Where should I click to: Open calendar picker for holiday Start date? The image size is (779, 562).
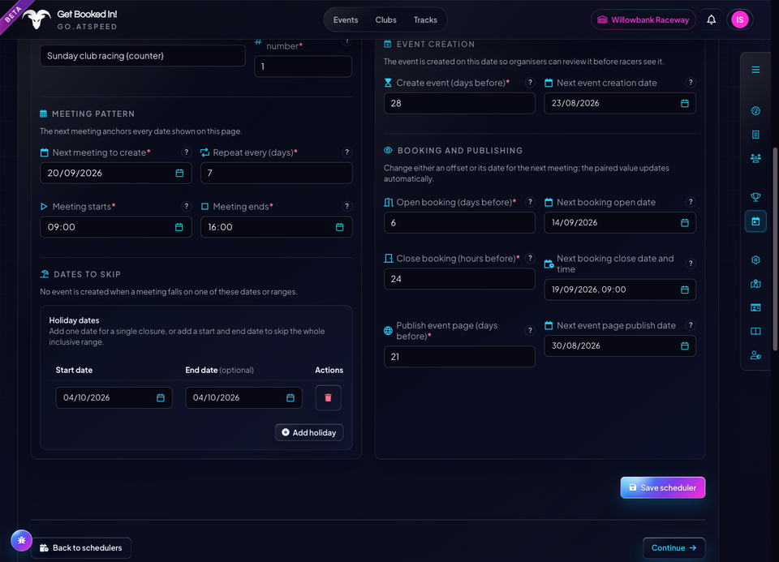coord(161,397)
